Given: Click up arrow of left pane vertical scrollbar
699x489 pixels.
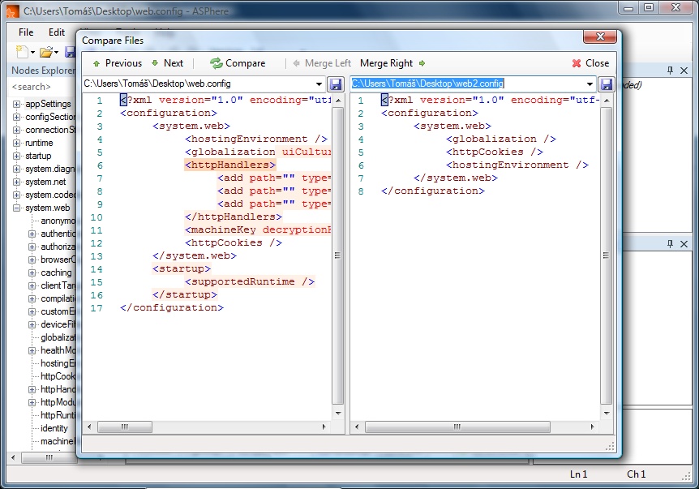Looking at the screenshot, I should coord(338,101).
